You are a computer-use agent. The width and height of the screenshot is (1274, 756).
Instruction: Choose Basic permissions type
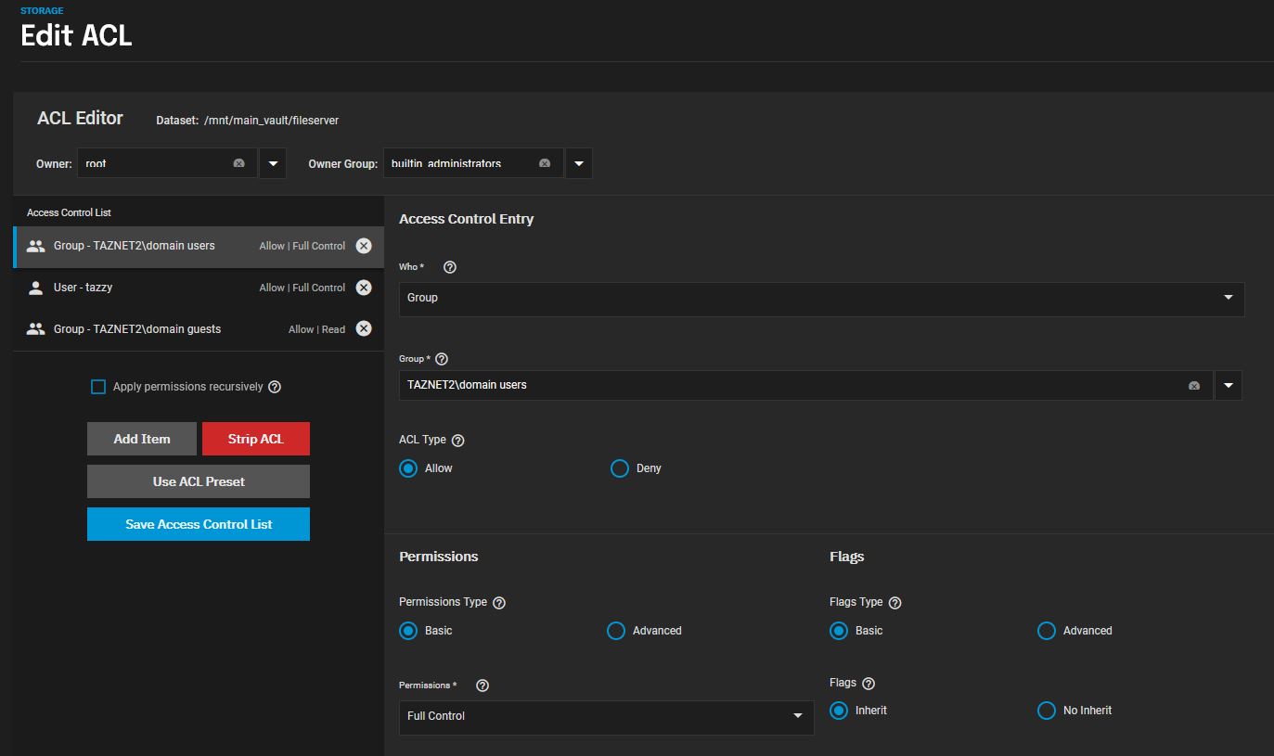408,631
